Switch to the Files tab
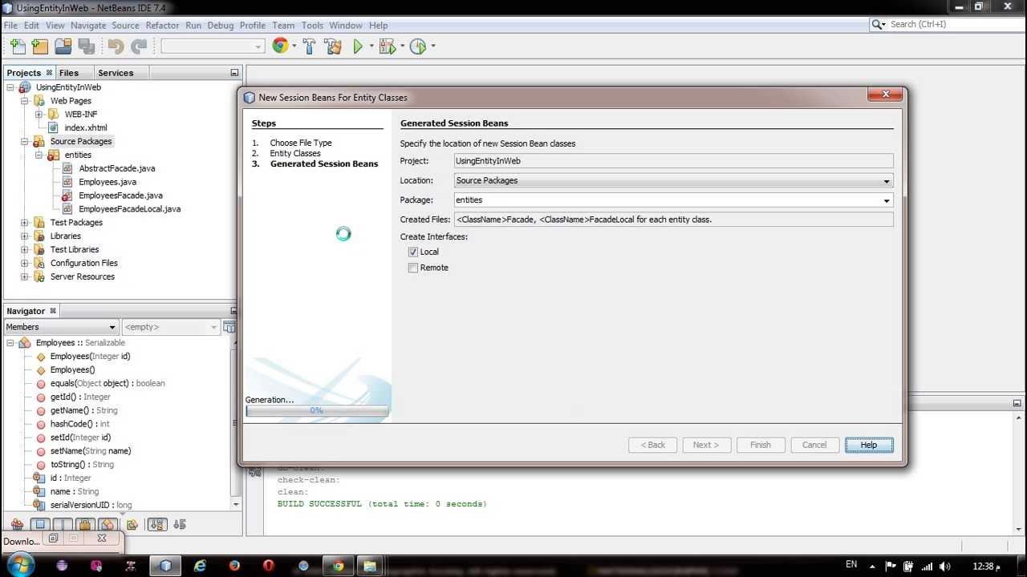The height and width of the screenshot is (577, 1027). [69, 73]
